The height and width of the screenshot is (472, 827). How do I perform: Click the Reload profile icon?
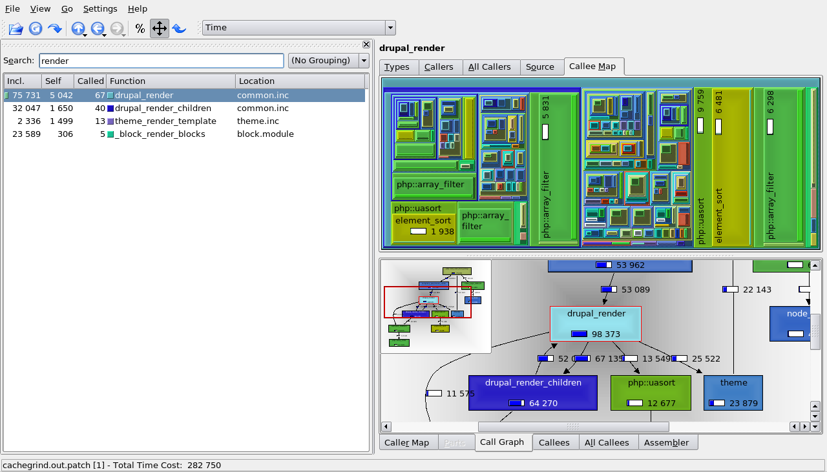(x=36, y=28)
